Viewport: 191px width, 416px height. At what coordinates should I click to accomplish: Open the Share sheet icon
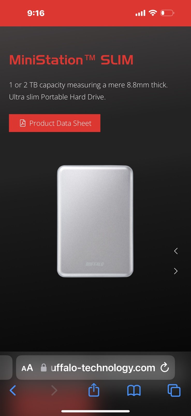tap(94, 389)
